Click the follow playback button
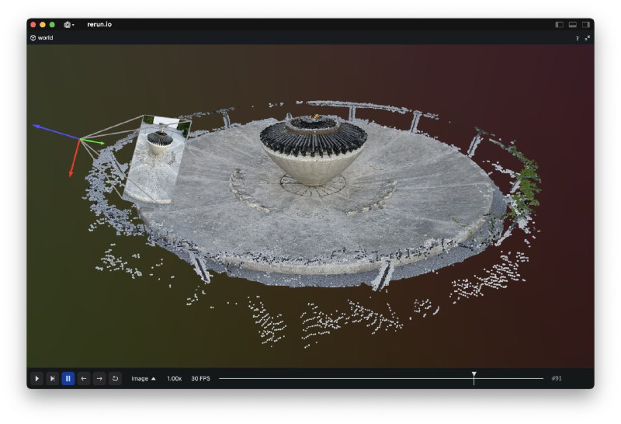This screenshot has height=424, width=621. pos(52,378)
